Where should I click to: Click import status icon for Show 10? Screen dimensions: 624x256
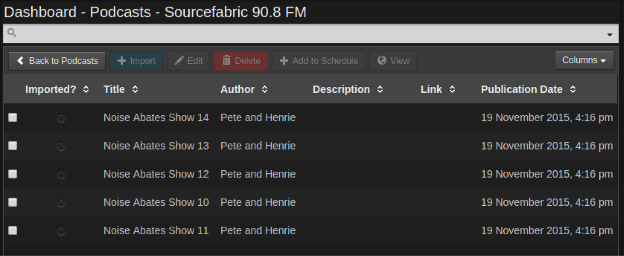click(61, 202)
